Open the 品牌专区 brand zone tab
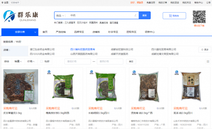212x129 pixels. [x=79, y=32]
